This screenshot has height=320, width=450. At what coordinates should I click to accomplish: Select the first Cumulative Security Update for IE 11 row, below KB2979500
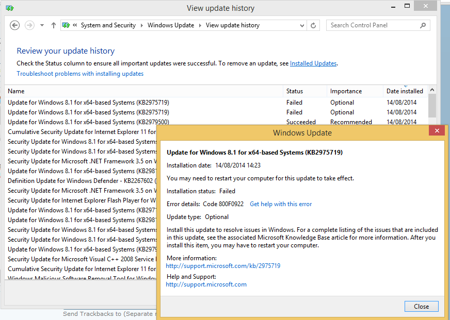[x=82, y=132]
